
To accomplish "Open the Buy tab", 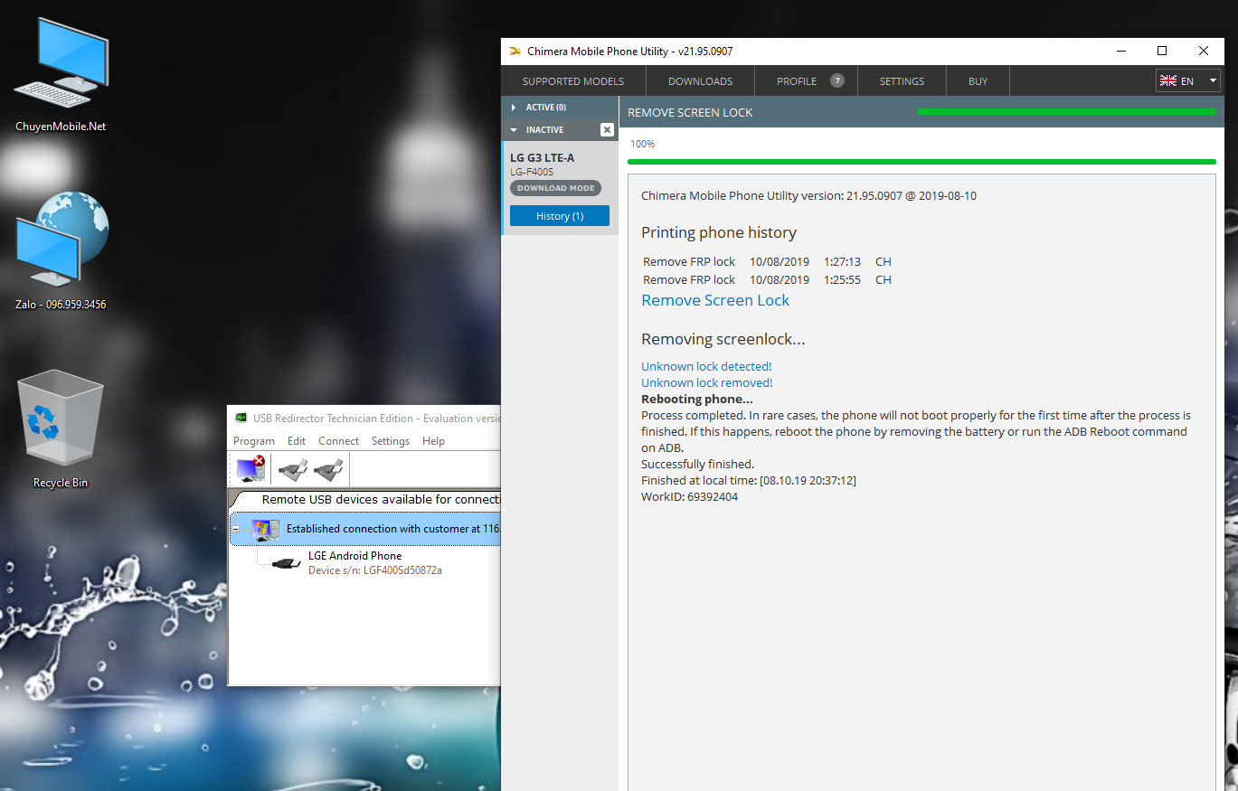I will point(978,81).
